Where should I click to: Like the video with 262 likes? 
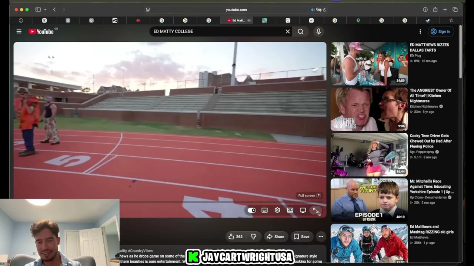pos(235,236)
